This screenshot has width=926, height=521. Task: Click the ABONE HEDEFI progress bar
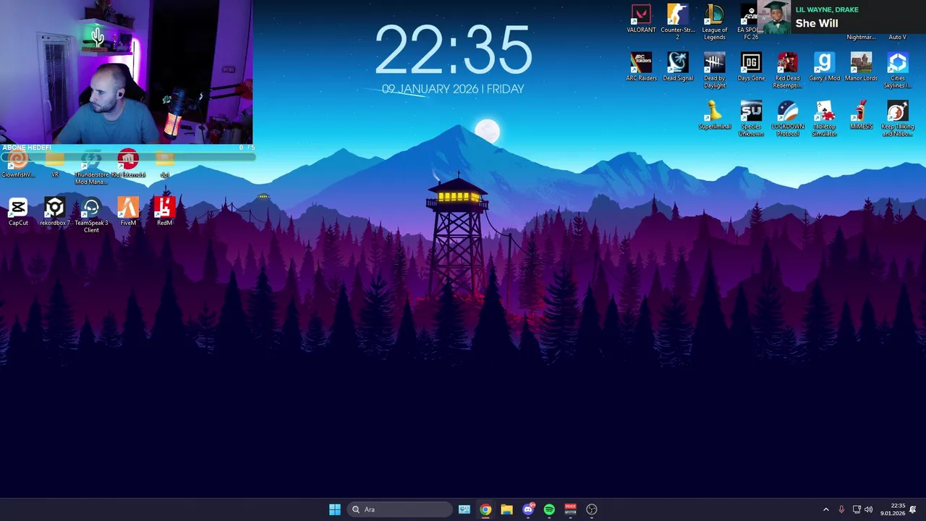[127, 156]
